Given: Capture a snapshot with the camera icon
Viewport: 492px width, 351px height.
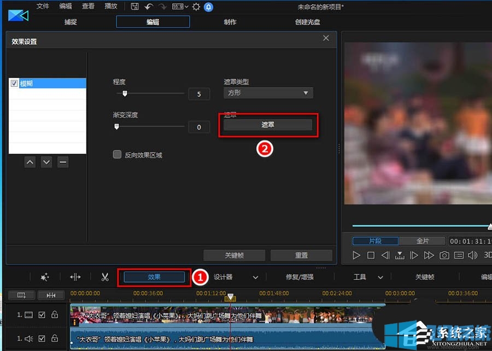Looking at the screenshot, I should [x=445, y=255].
